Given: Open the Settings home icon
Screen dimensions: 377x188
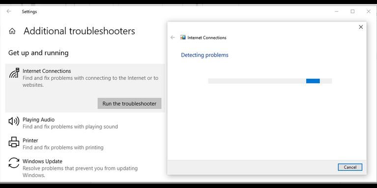Looking at the screenshot, I should 12,31.
